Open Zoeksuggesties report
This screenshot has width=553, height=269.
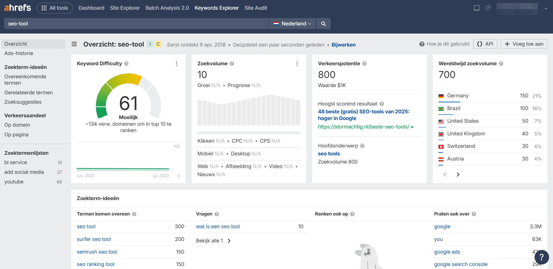23,102
